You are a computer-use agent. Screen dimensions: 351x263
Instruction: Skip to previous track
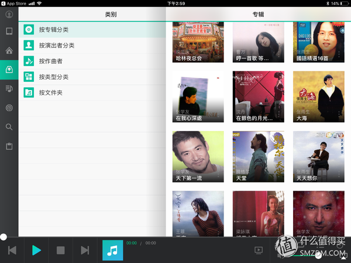click(x=12, y=250)
